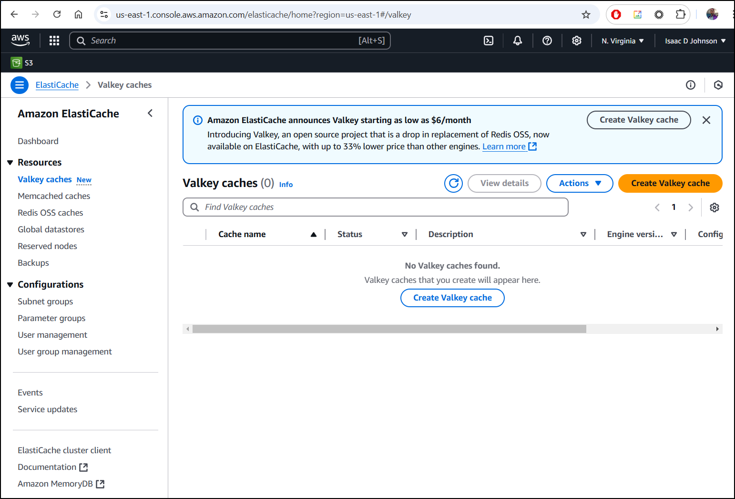Open Service updates
The width and height of the screenshot is (735, 499).
(x=48, y=409)
